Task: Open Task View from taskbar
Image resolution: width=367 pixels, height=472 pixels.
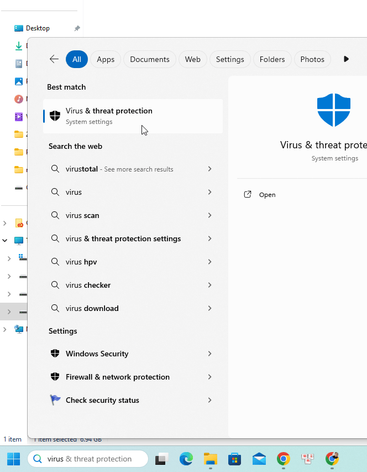Action: tap(162, 459)
